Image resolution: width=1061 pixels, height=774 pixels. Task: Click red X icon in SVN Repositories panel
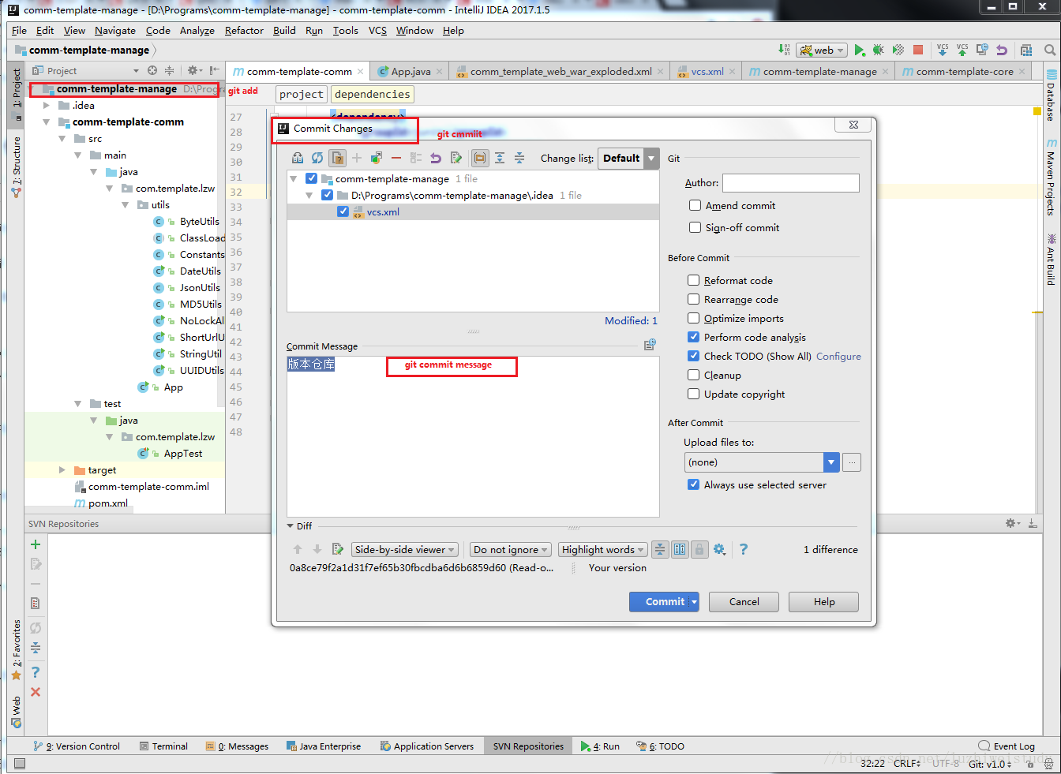[36, 692]
